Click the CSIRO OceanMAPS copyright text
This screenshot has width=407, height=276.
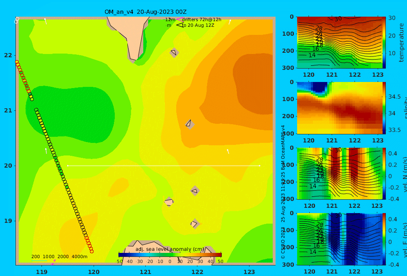click(x=283, y=192)
